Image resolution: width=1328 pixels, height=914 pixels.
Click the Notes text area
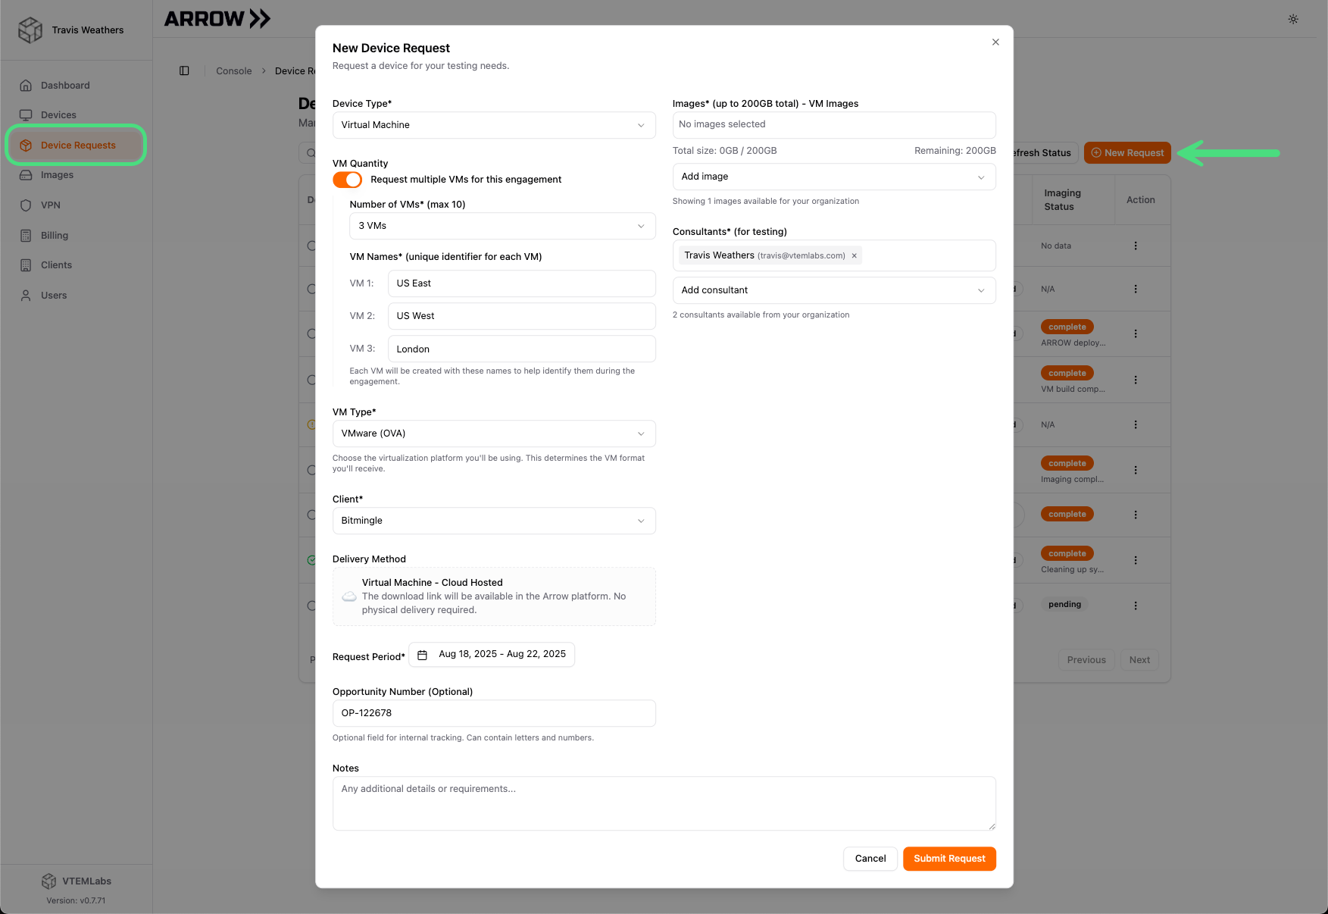coord(663,803)
